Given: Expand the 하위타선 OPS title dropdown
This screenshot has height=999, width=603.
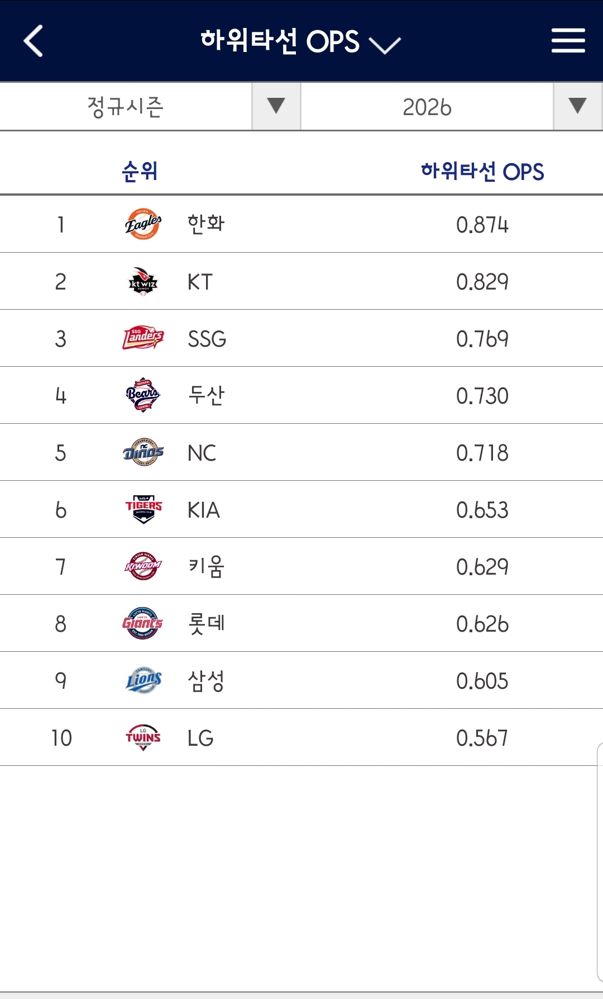Looking at the screenshot, I should click(x=301, y=42).
